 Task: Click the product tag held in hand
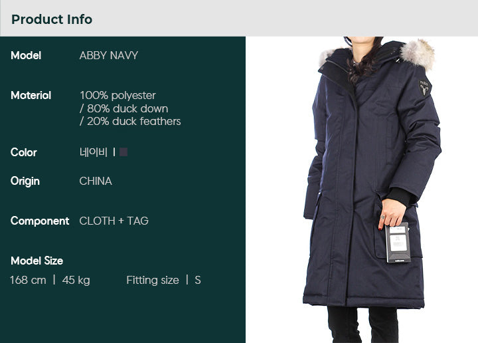pos(398,243)
